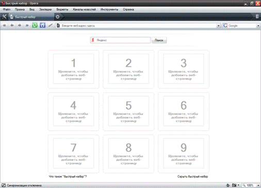Focus the web address input field
Viewport: 261px width, 188px height.
pos(138,26)
